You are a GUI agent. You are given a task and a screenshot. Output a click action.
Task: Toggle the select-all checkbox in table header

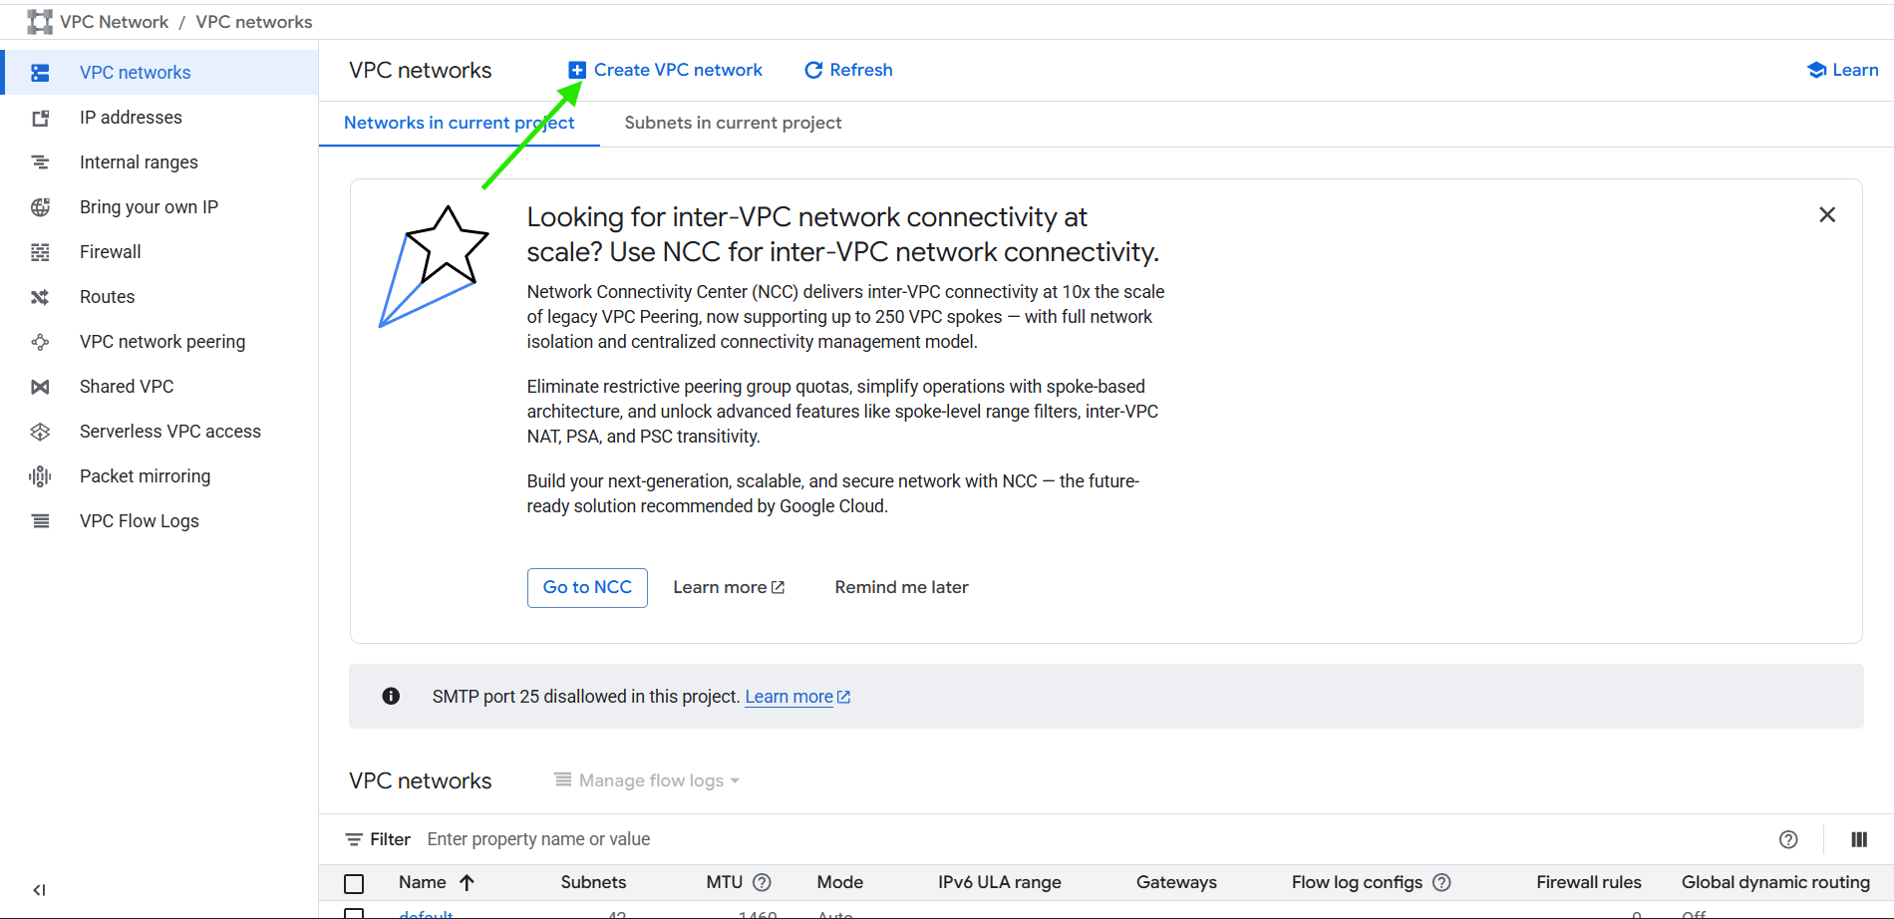click(354, 883)
